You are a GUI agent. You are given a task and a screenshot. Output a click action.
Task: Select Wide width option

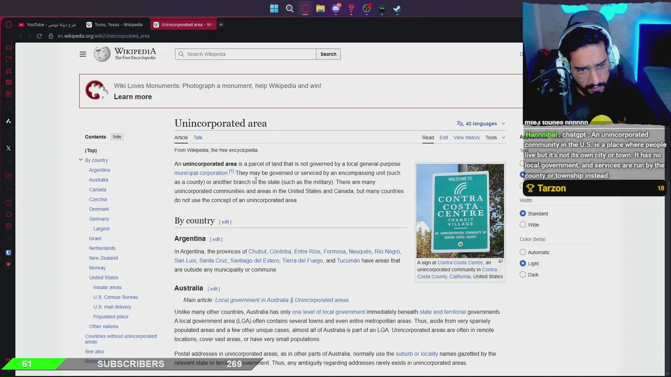tap(523, 225)
